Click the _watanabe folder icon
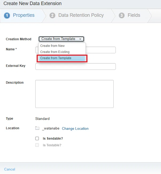The width and height of the screenshot is (161, 174). (x=37, y=128)
